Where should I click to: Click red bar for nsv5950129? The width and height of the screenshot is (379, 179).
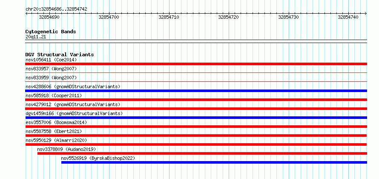(196, 144)
